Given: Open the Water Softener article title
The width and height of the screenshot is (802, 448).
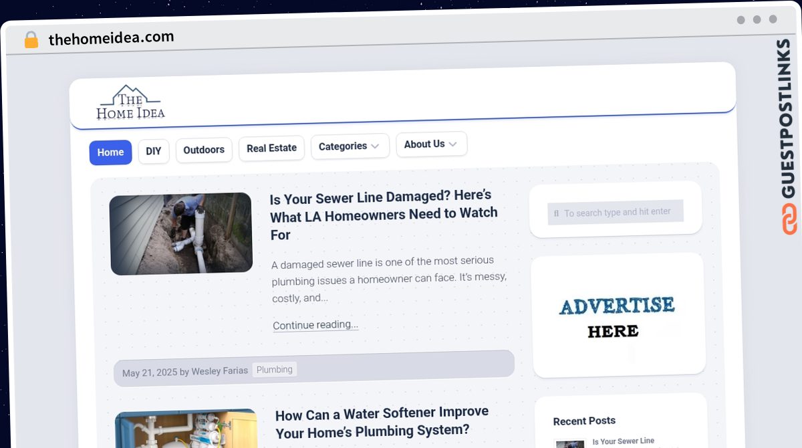Looking at the screenshot, I should tap(382, 421).
